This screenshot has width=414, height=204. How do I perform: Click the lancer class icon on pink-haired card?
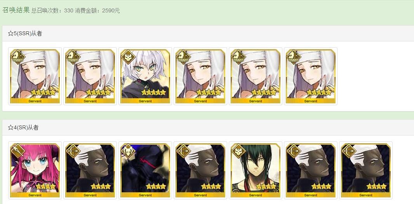[x=18, y=151]
